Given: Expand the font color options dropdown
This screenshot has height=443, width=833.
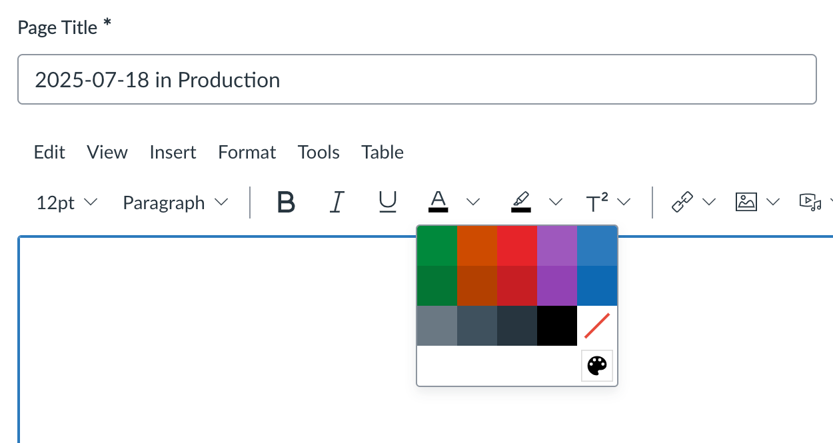Looking at the screenshot, I should pyautogui.click(x=473, y=202).
